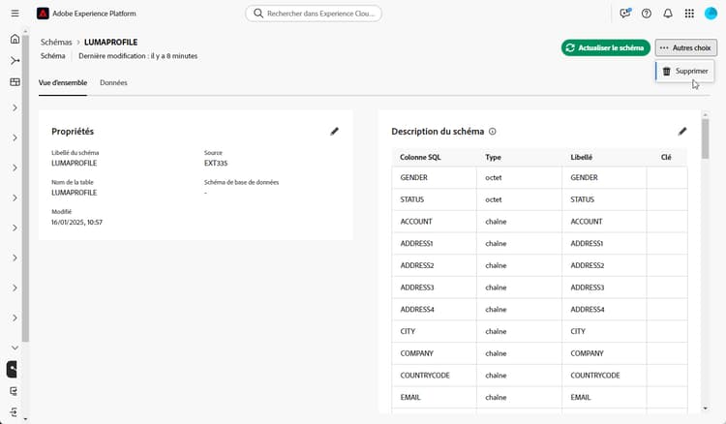Click info icon beside Description du schéma

[493, 132]
